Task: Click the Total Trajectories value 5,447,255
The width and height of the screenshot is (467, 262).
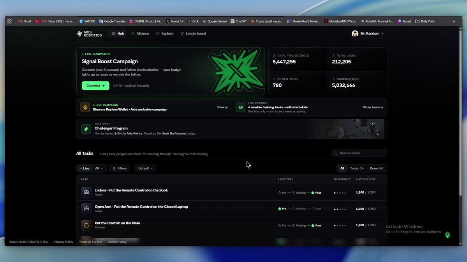Action: 284,62
